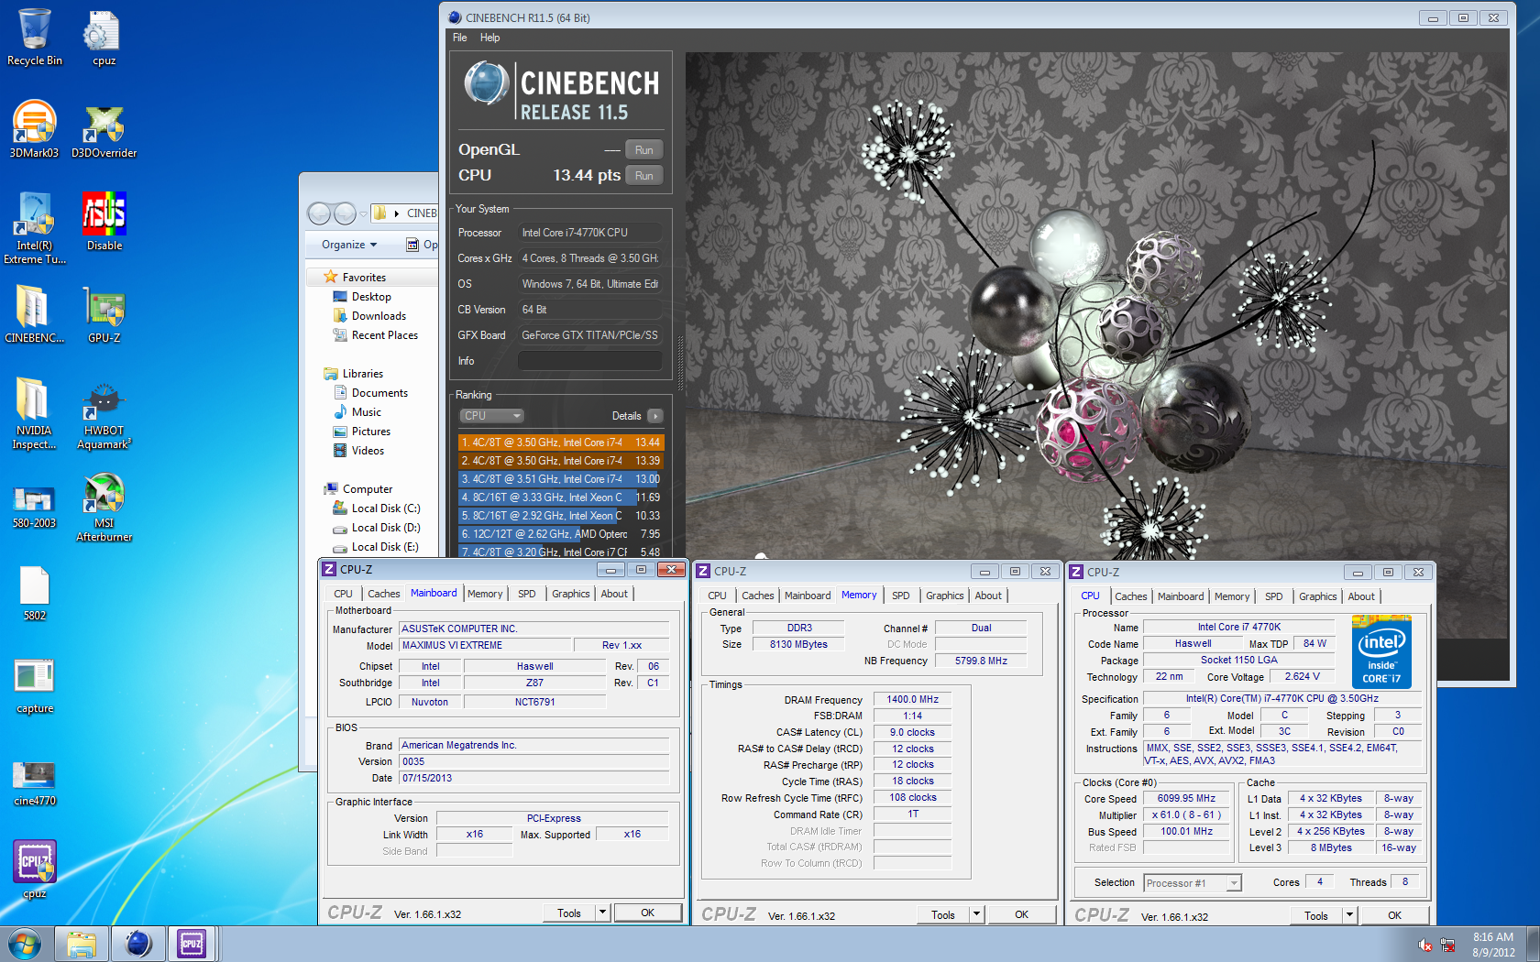Click the Info input field in Cinebench
The height and width of the screenshot is (962, 1540).
pos(589,361)
